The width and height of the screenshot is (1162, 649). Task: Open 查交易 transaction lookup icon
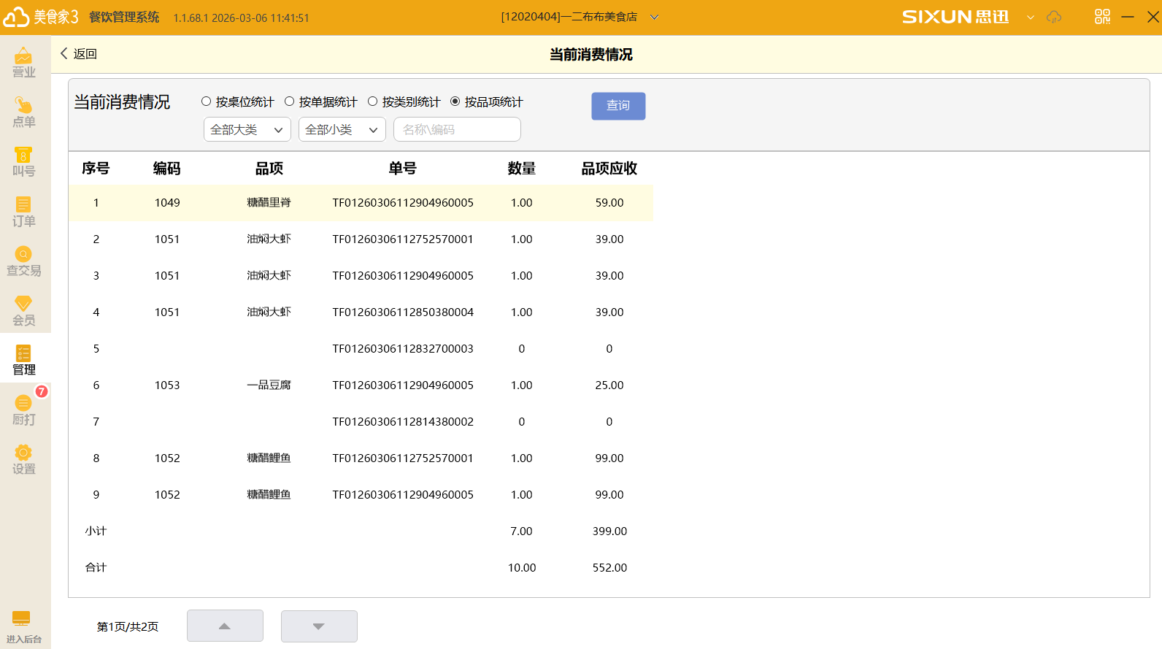point(23,260)
